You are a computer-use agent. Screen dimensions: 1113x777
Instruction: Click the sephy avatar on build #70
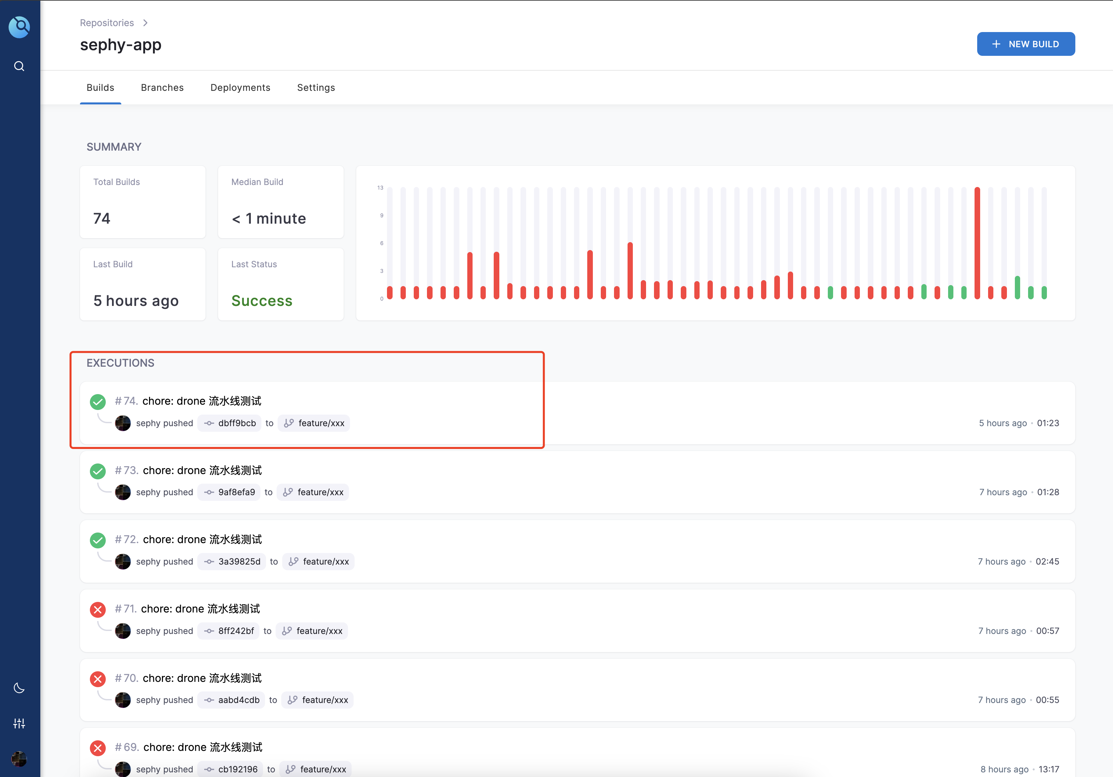pyautogui.click(x=123, y=700)
